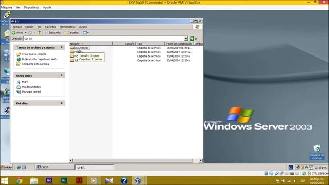Open VirtualBox Máquina menu
This screenshot has height=185, width=329.
click(7, 7)
